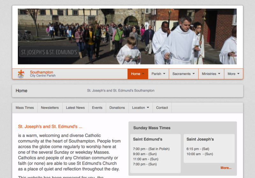Click the St. Joseph's & St. Edmund's banner label
The width and height of the screenshot is (255, 178).
click(49, 52)
